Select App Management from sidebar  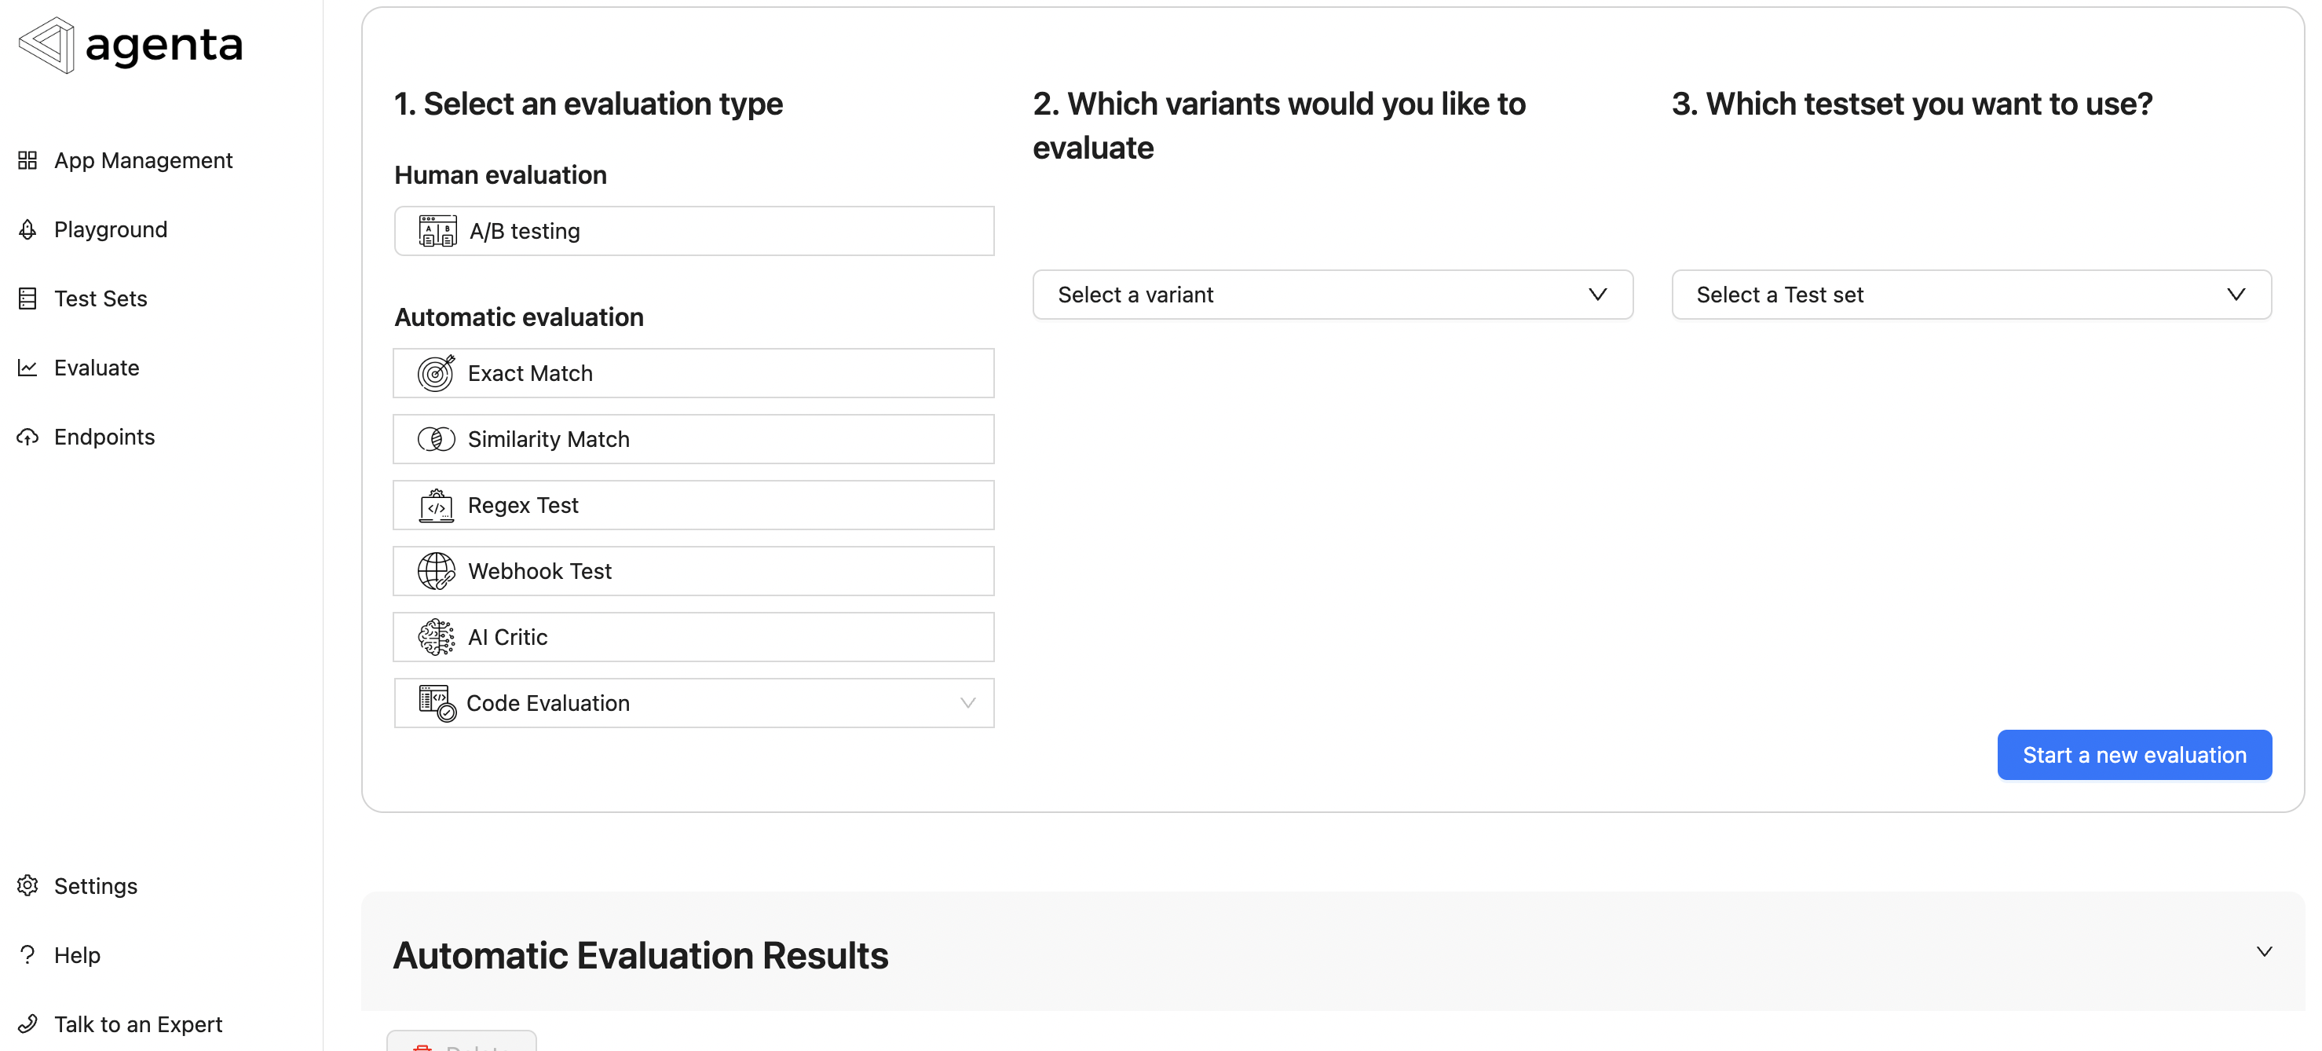tap(144, 160)
